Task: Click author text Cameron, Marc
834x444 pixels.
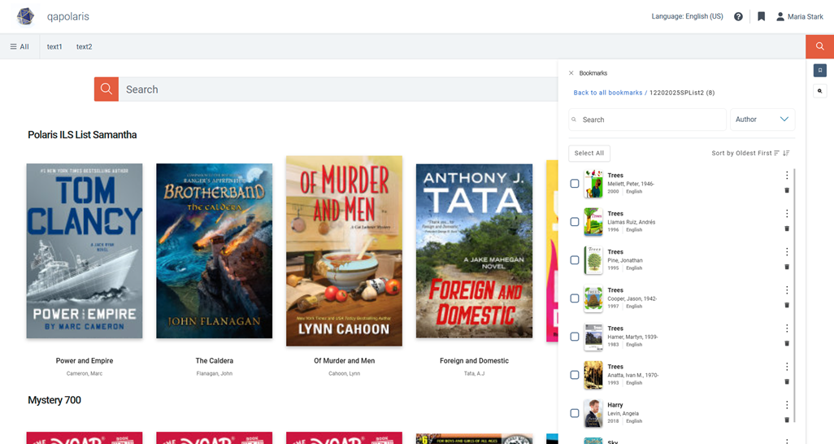Action: point(85,374)
